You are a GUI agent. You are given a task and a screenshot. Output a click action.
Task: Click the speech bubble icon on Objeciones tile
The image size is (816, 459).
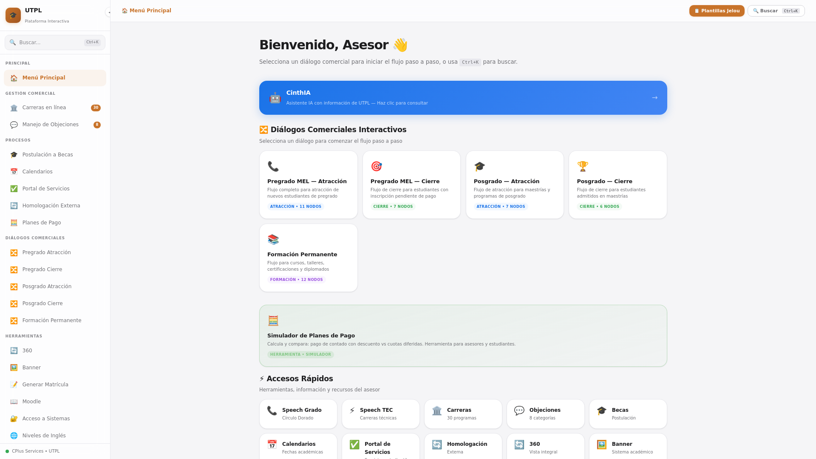pos(519,411)
